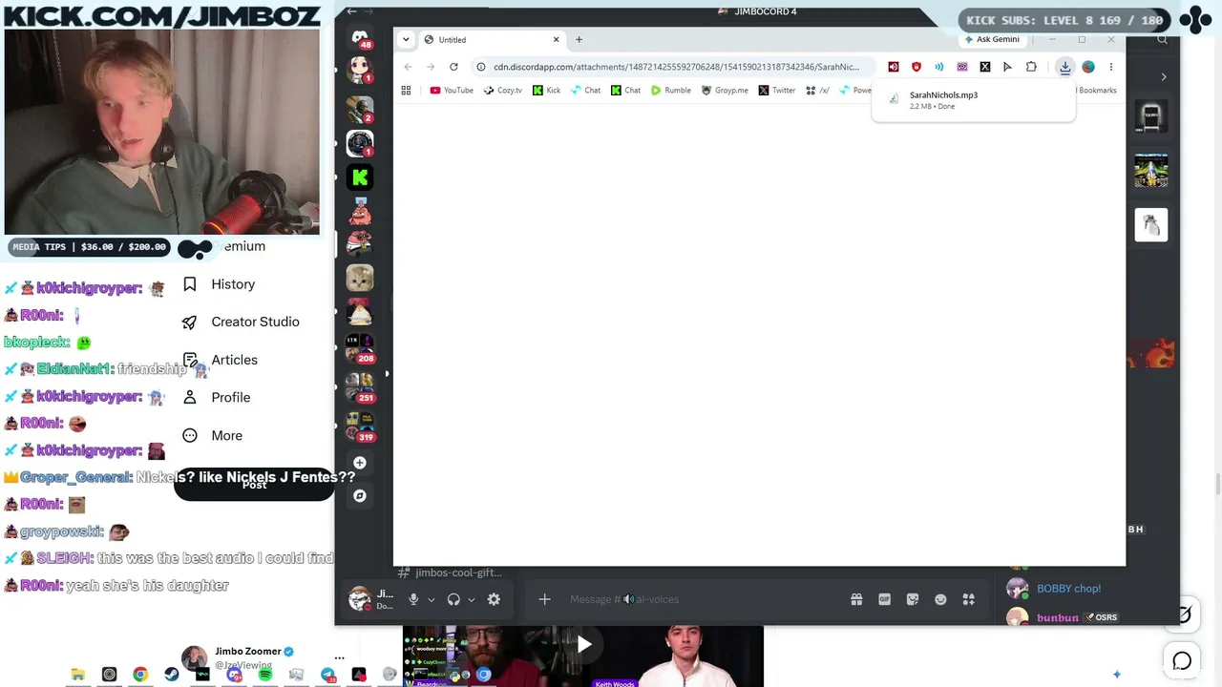Open Telegram from the taskbar
This screenshot has width=1222, height=687.
tap(327, 676)
